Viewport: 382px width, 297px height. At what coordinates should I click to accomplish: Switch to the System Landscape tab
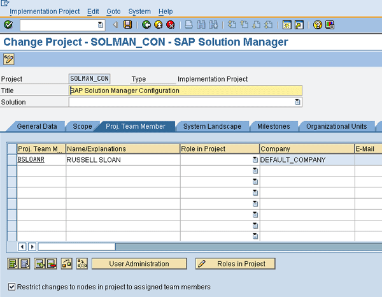(212, 126)
